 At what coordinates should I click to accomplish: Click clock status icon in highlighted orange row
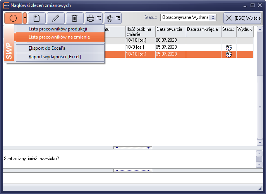tap(228, 54)
